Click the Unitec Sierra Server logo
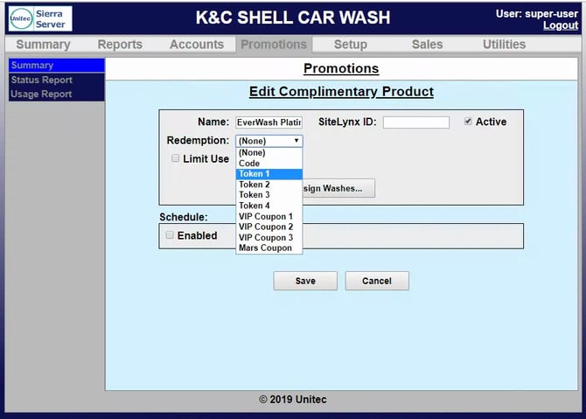 pos(40,19)
